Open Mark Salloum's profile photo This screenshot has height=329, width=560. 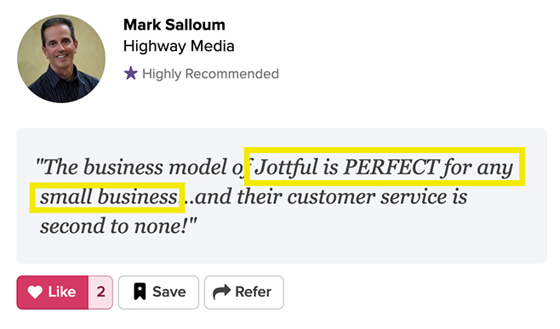pos(61,59)
